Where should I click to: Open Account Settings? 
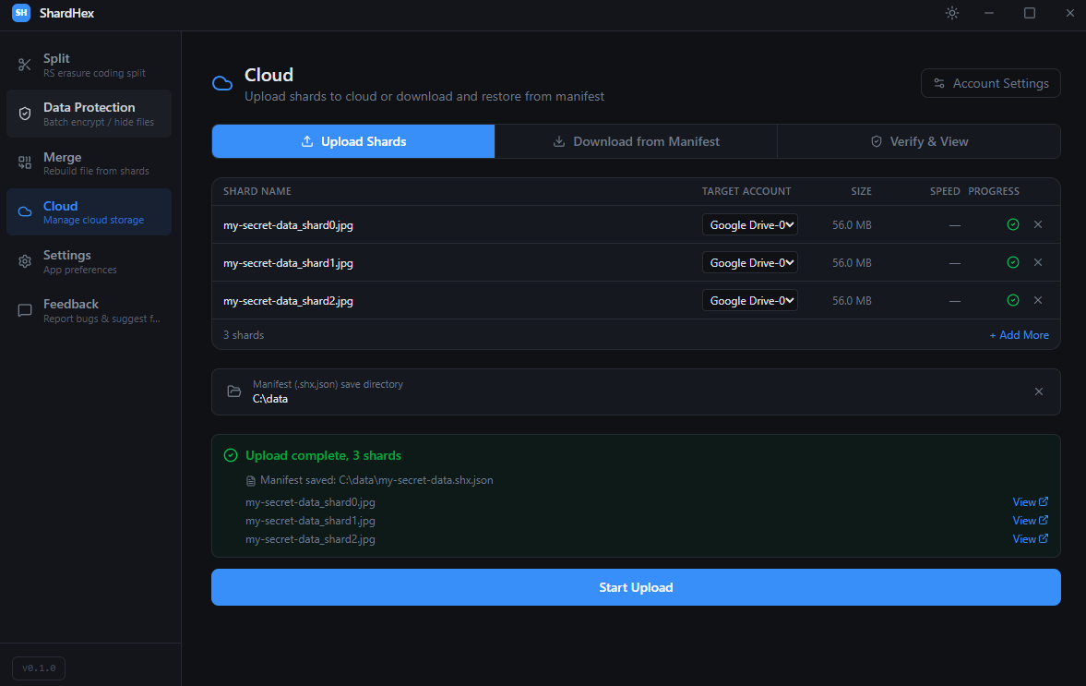pyautogui.click(x=990, y=83)
